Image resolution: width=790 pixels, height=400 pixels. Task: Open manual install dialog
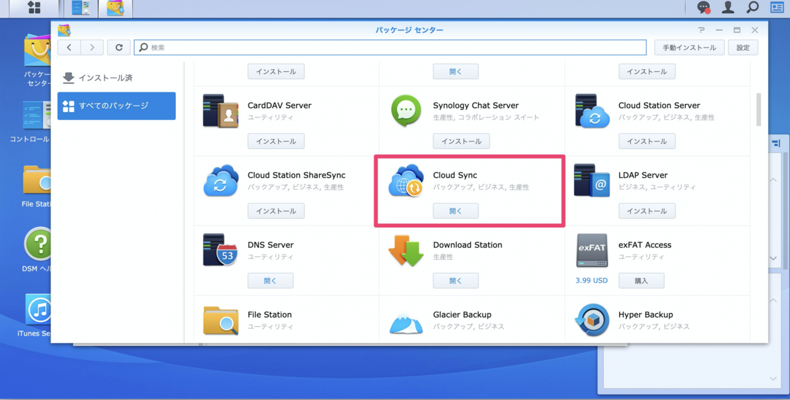pyautogui.click(x=689, y=47)
